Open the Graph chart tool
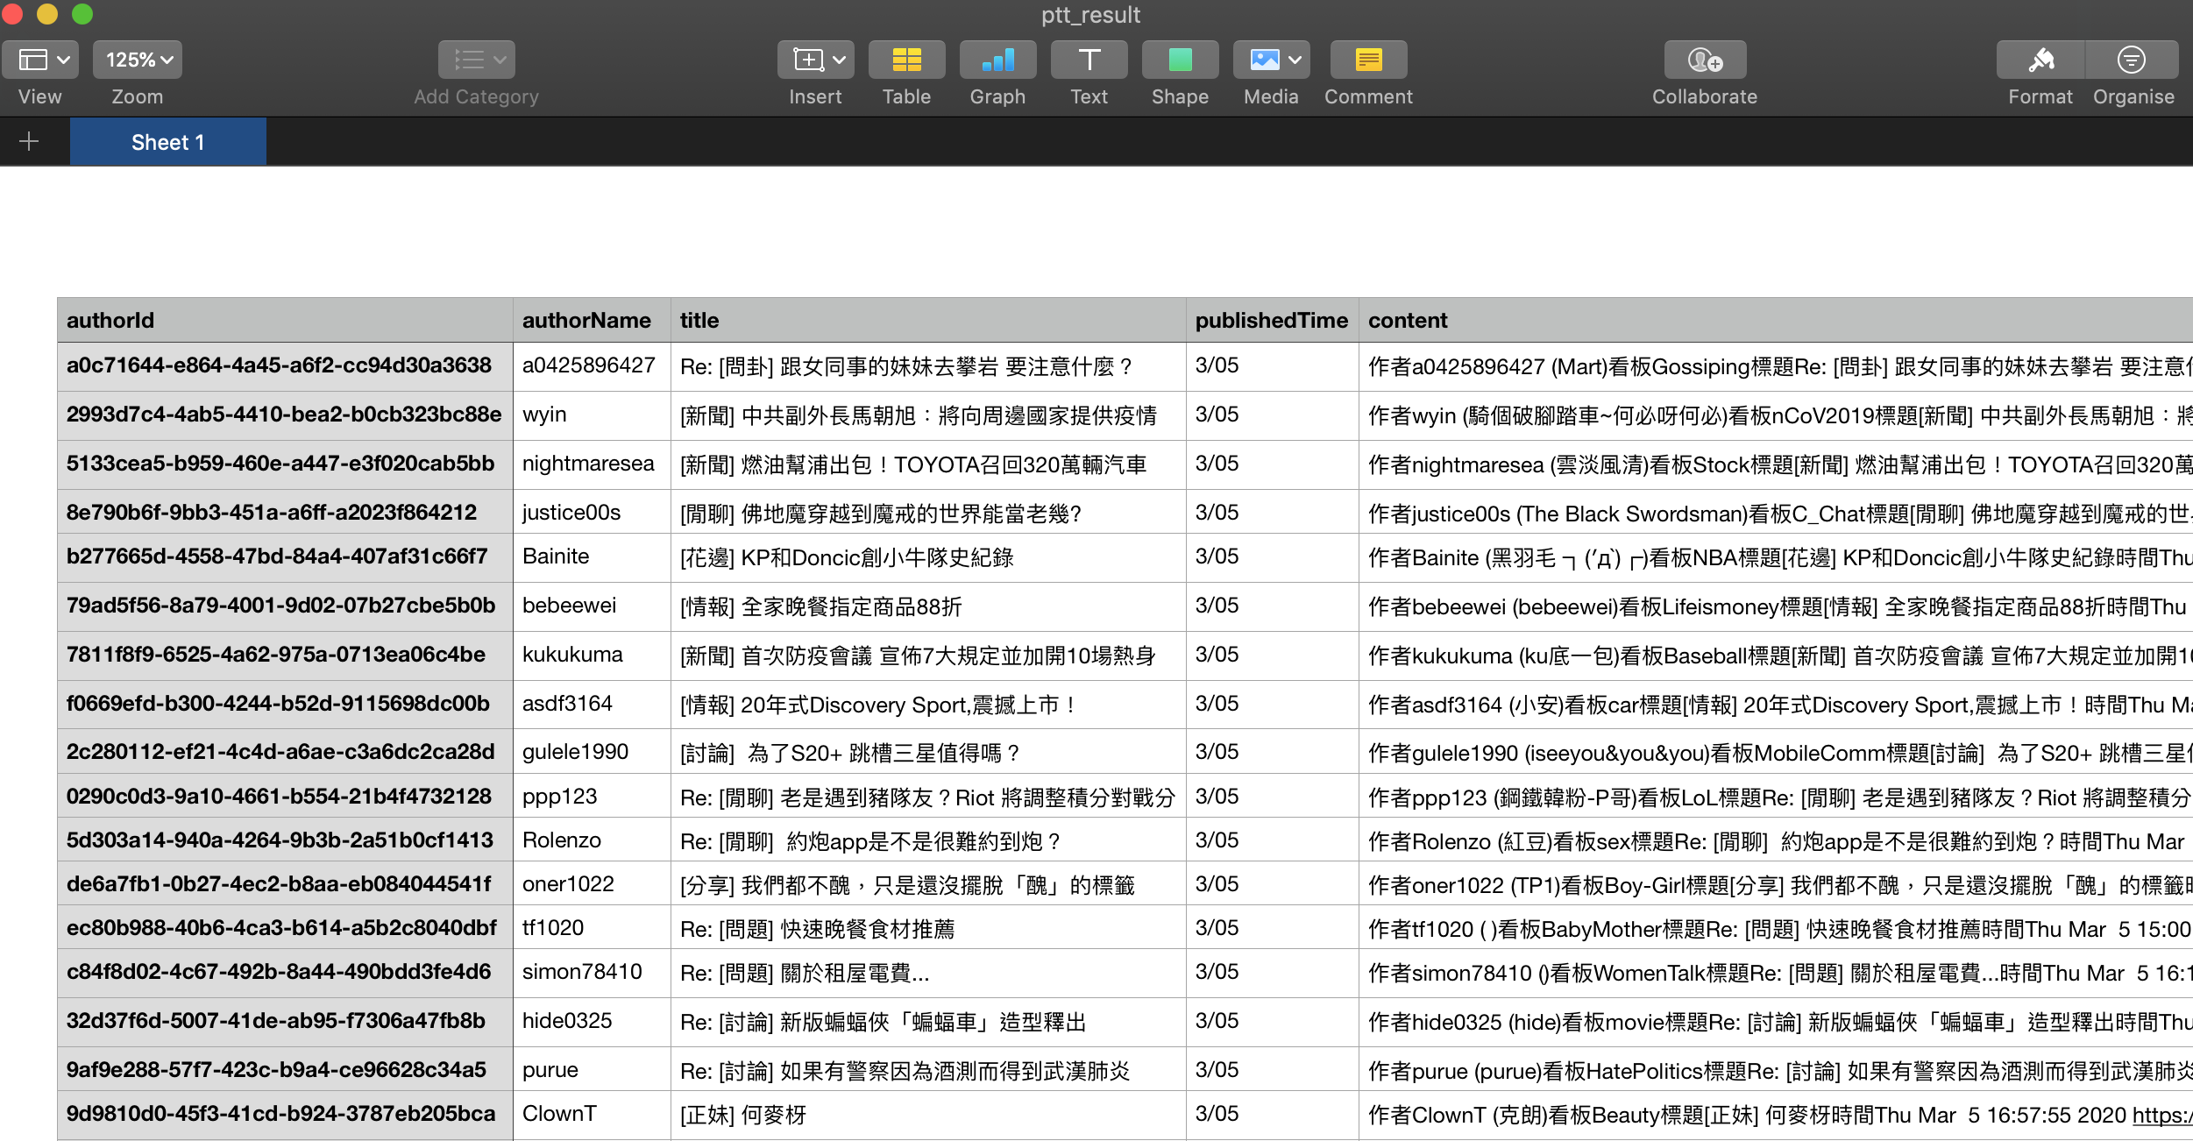The width and height of the screenshot is (2193, 1141). pos(997,60)
